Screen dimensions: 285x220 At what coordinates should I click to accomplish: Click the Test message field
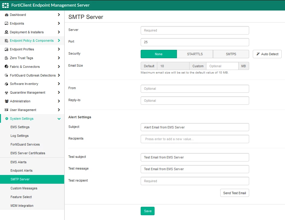pyautogui.click(x=195, y=169)
